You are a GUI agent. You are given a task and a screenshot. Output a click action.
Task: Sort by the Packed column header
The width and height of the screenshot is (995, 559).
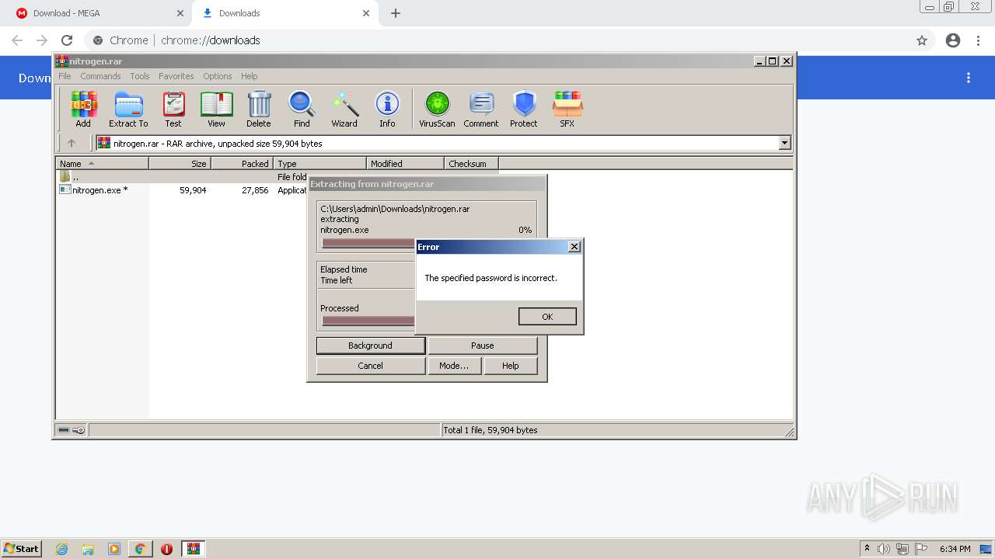point(242,163)
